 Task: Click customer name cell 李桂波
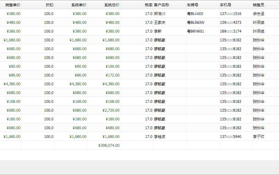click(160, 137)
